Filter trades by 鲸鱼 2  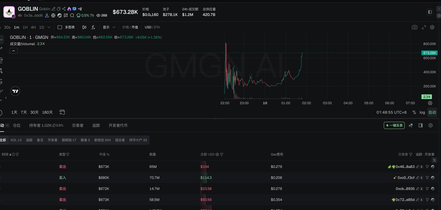pyautogui.click(x=85, y=140)
